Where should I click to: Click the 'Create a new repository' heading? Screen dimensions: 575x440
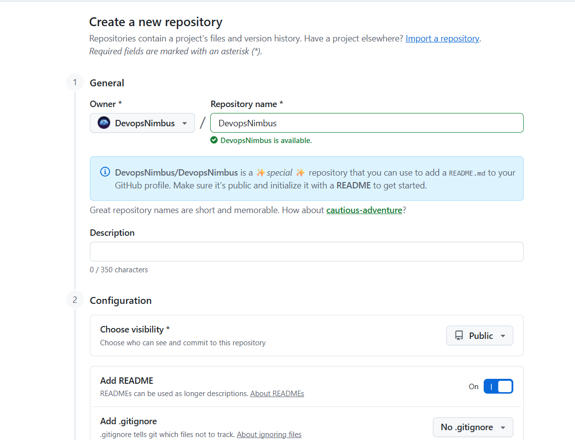155,22
